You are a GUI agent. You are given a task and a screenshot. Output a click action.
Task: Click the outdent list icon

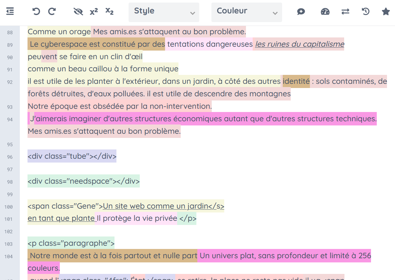pyautogui.click(x=10, y=12)
